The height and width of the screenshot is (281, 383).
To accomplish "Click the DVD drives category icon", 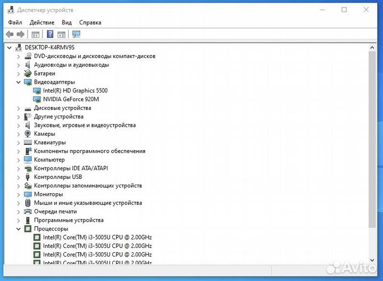I will [x=28, y=56].
